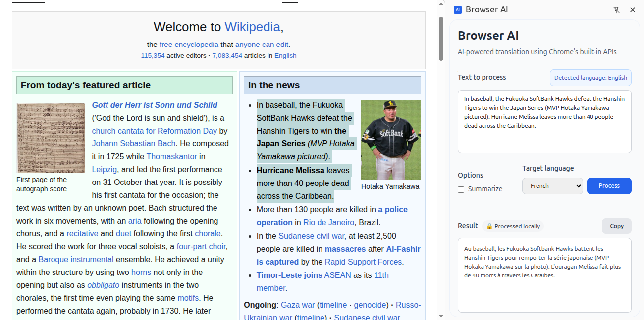
Task: Follow the Leipzig link
Action: [x=105, y=169]
